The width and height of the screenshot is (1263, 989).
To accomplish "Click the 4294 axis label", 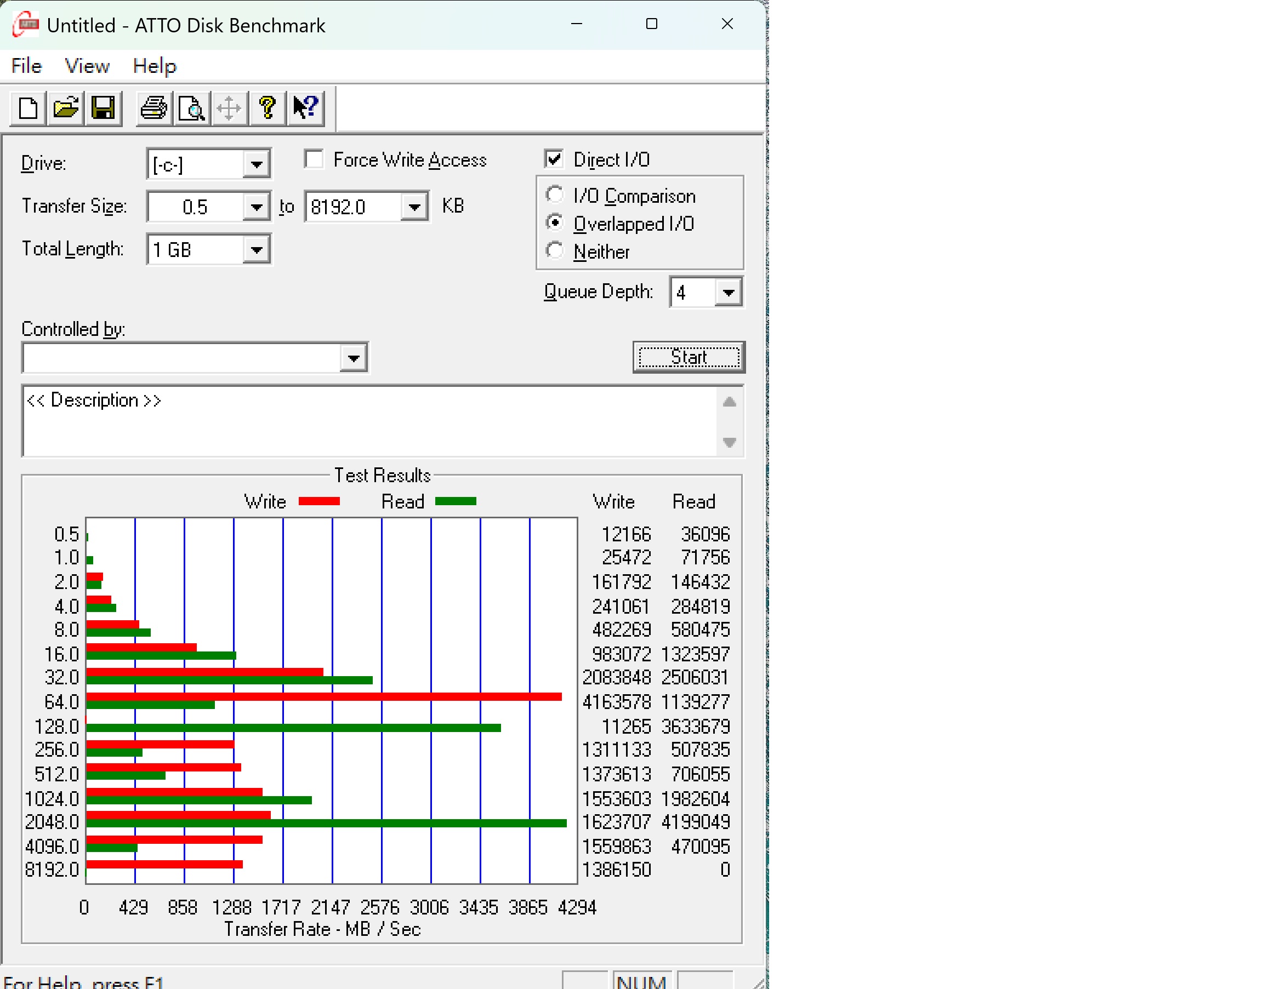I will (x=577, y=907).
